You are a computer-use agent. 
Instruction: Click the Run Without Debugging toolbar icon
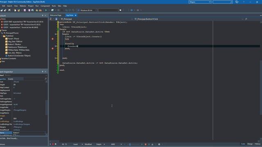click(x=52, y=10)
